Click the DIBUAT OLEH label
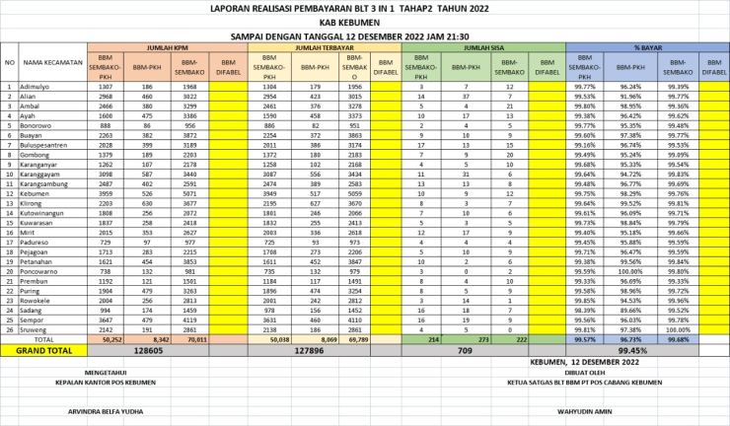The height and width of the screenshot is (426, 730). [585, 373]
